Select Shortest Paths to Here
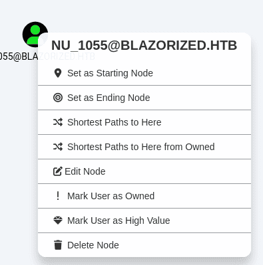Image resolution: width=263 pixels, height=265 pixels. coord(144,122)
